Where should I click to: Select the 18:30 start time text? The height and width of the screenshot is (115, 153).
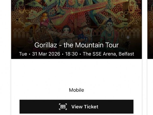(71, 54)
